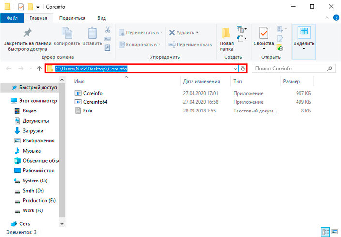Click the scissors cut icon
Screen dimensions: 341x237
tap(108, 29)
